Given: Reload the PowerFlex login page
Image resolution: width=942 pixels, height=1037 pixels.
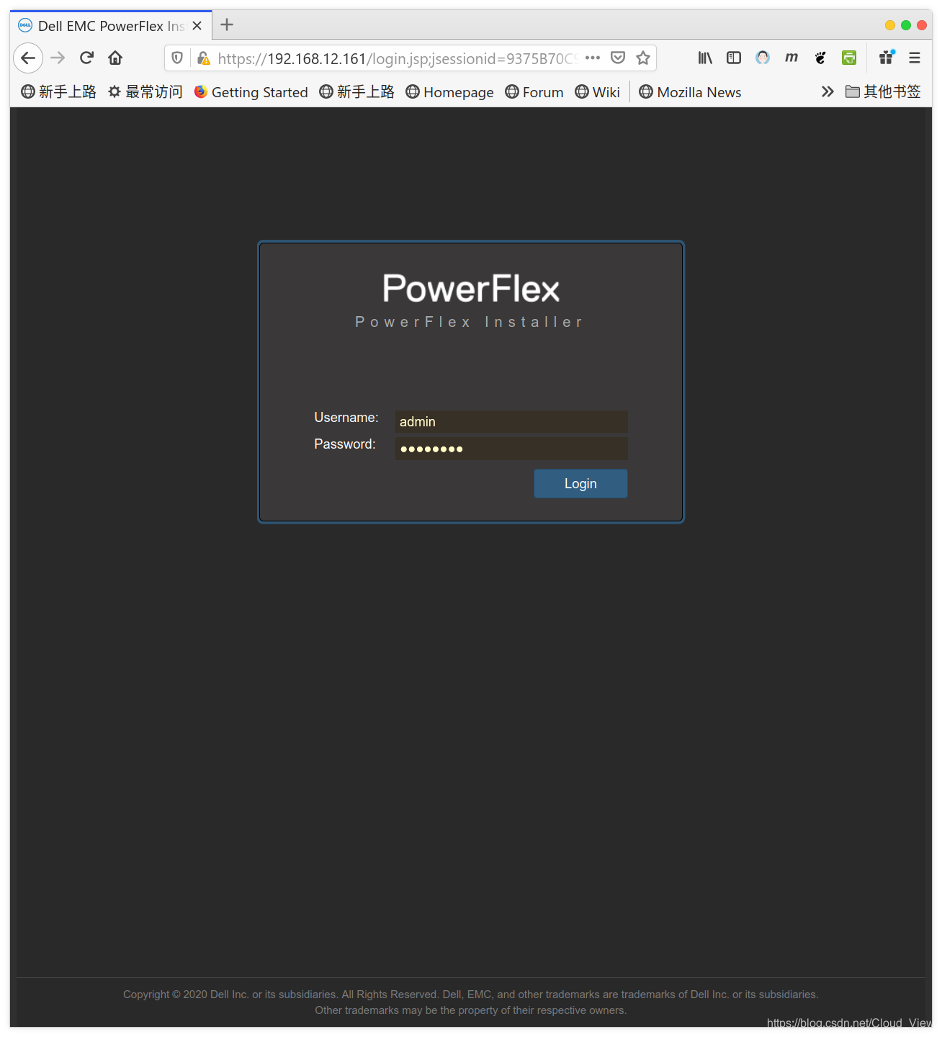Looking at the screenshot, I should (86, 58).
